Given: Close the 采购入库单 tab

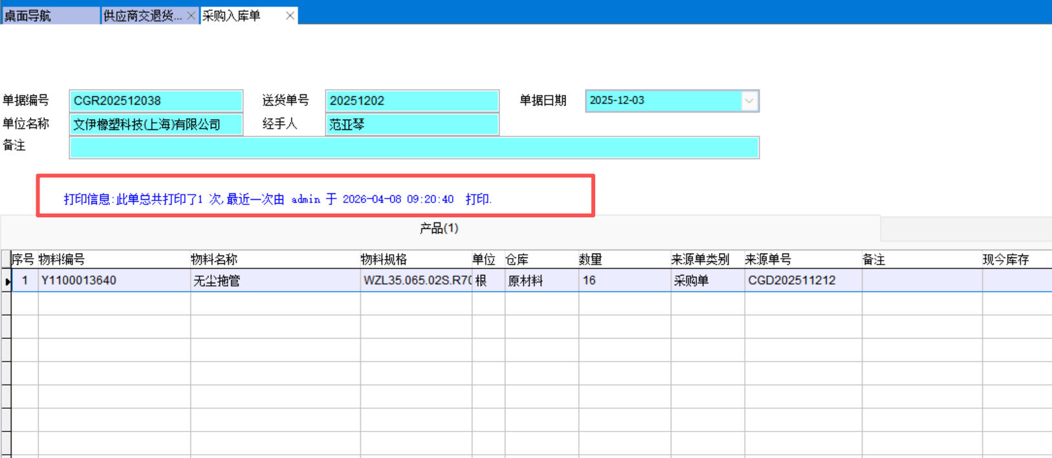Looking at the screenshot, I should (290, 16).
